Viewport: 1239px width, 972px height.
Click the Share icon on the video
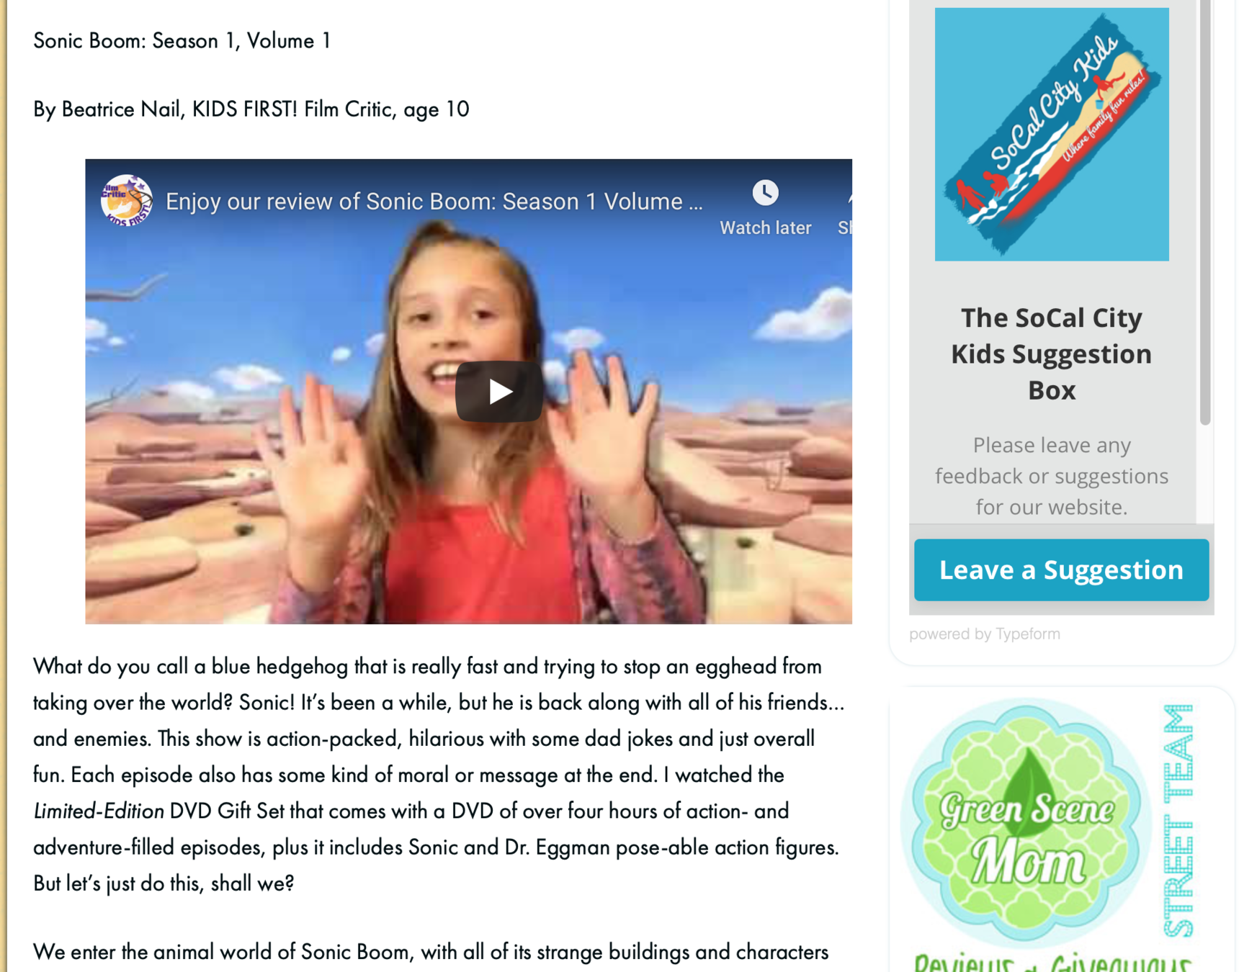click(846, 209)
